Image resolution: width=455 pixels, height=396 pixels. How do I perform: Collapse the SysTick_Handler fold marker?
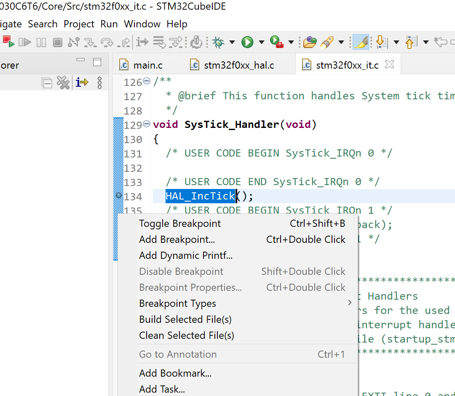147,124
